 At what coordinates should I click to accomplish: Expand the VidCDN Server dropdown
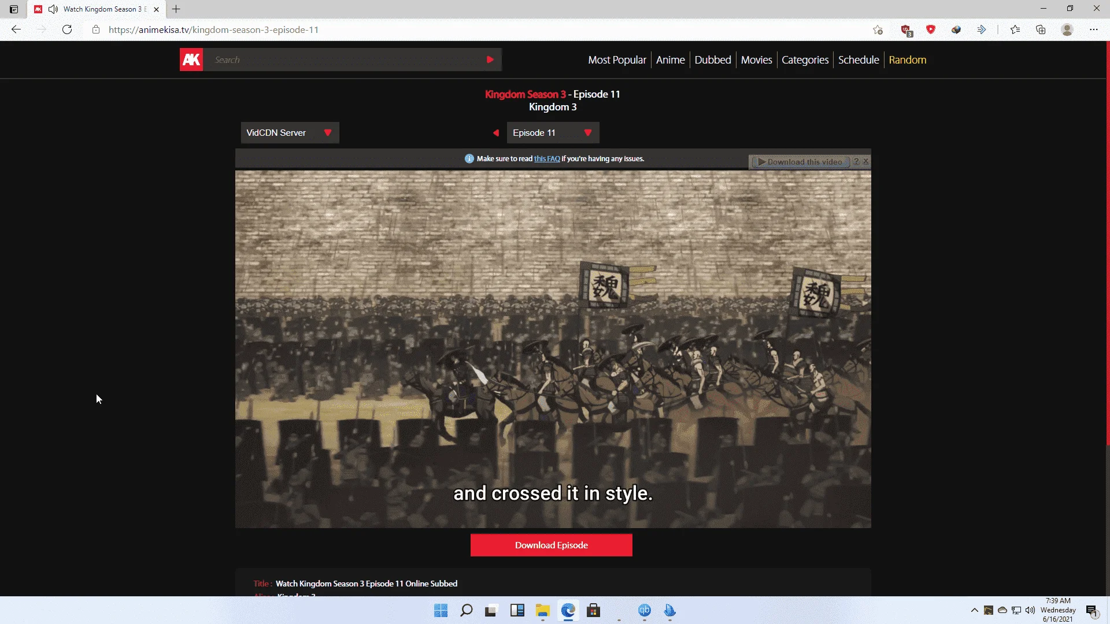[290, 133]
